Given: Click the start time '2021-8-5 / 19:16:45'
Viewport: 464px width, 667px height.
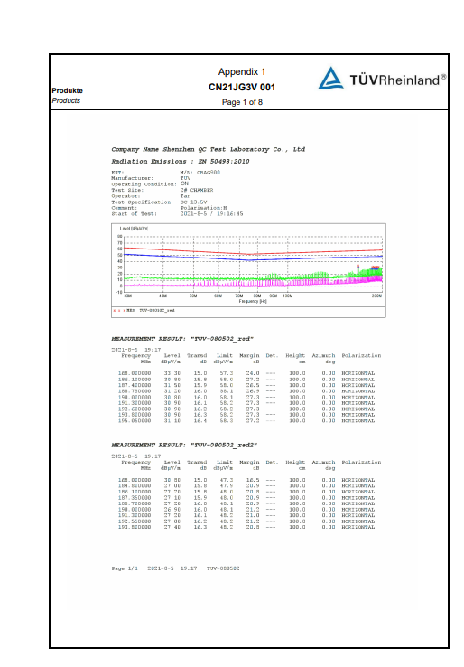Looking at the screenshot, I should point(211,214).
